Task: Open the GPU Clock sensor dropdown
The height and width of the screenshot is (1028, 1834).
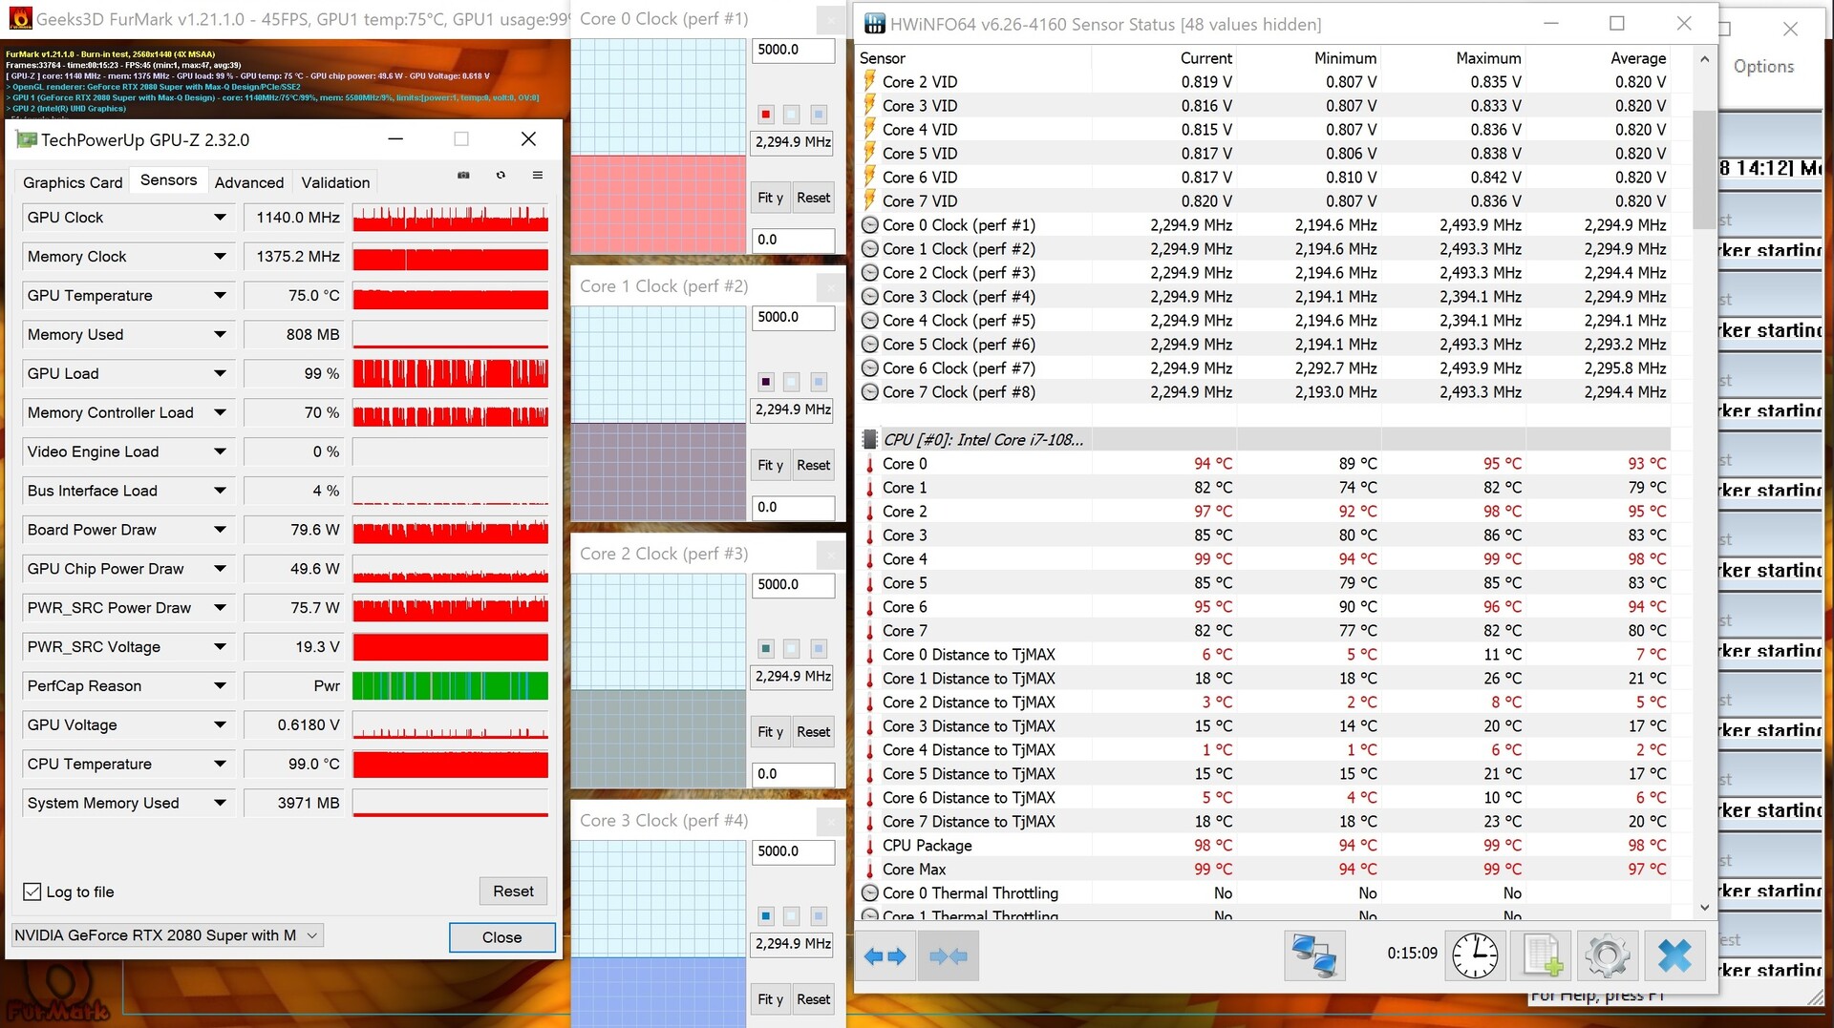Action: tap(220, 218)
